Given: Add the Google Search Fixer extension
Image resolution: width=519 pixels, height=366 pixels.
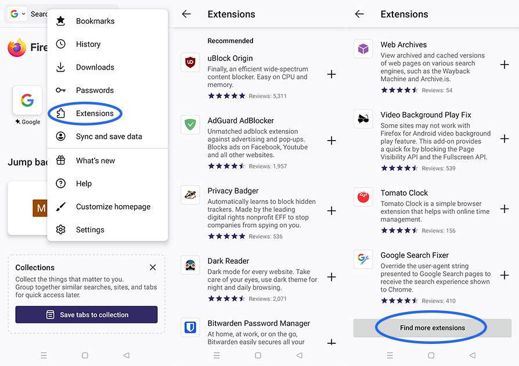Looking at the screenshot, I should click(504, 275).
